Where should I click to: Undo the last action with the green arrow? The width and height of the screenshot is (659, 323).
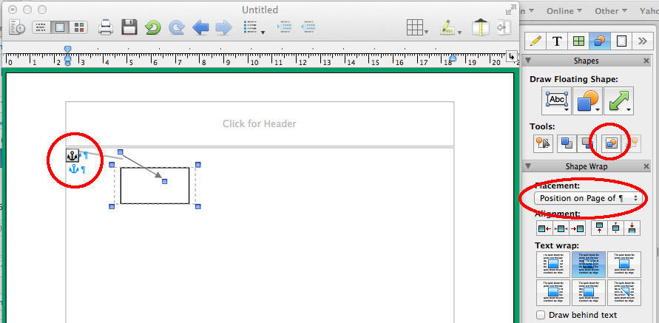tap(152, 29)
